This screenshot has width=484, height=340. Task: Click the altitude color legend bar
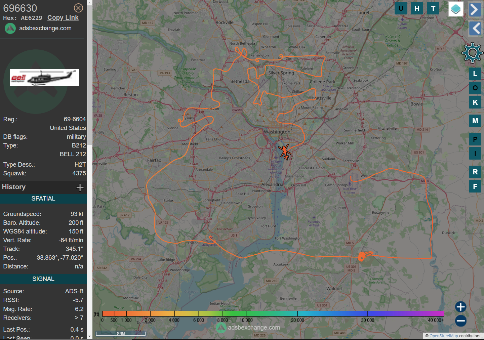[x=273, y=313]
